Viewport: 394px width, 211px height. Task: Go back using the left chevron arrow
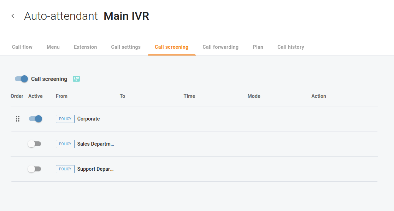click(13, 16)
